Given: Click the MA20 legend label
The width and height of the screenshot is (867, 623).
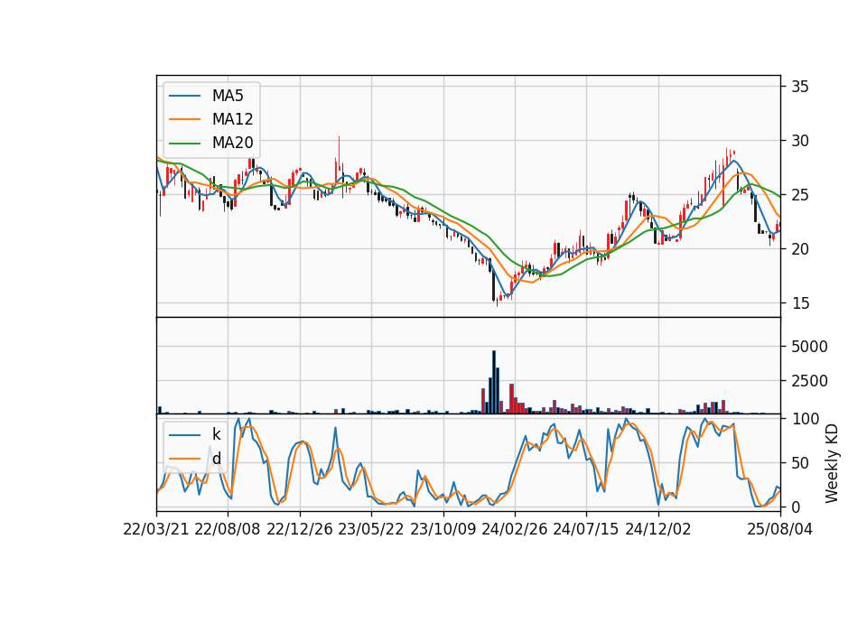Looking at the screenshot, I should click(x=232, y=143).
